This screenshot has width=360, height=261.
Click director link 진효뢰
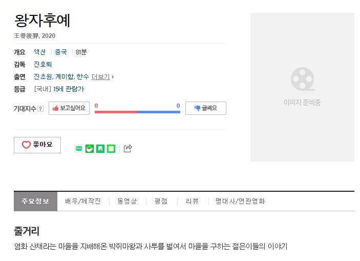43,64
